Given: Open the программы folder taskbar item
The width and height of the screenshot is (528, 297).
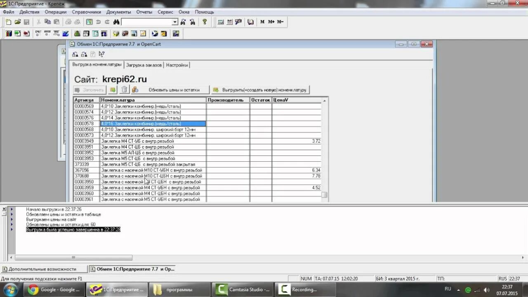Looking at the screenshot, I should coord(179,290).
